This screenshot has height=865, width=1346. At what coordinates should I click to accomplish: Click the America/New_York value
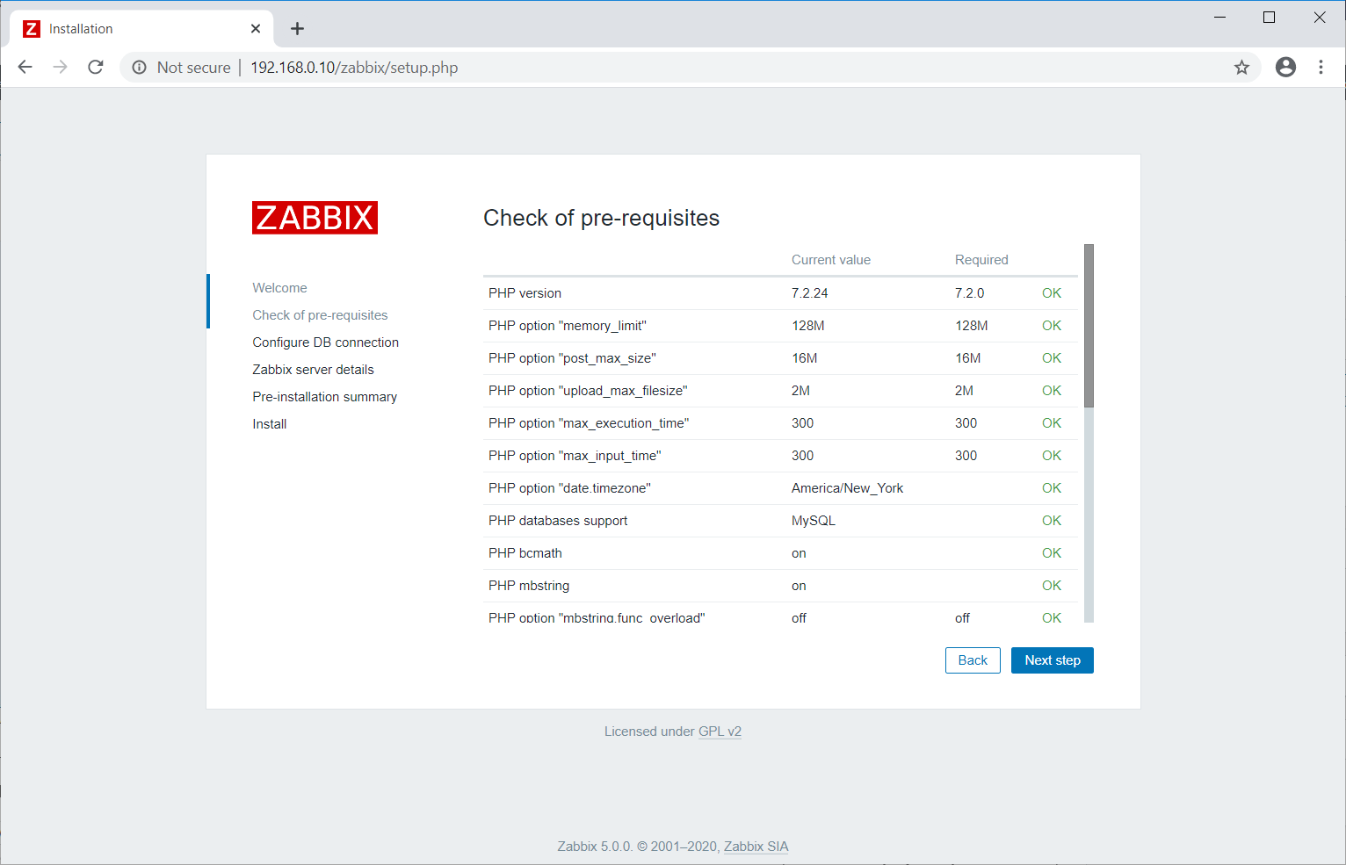pyautogui.click(x=847, y=488)
